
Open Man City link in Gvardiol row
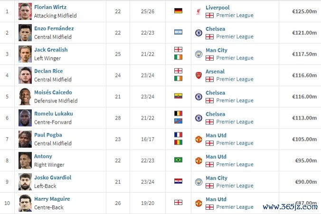tap(217, 178)
